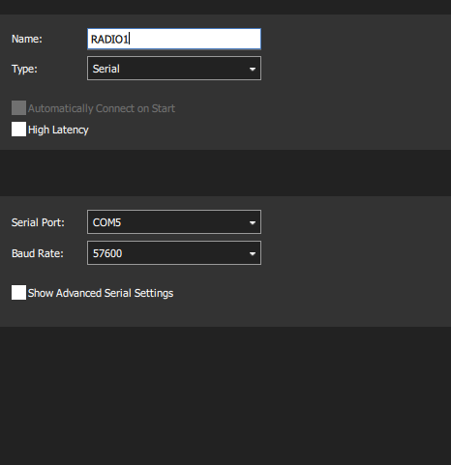
Task: Click the Show Advanced Serial Settings label text
Action: pos(101,293)
